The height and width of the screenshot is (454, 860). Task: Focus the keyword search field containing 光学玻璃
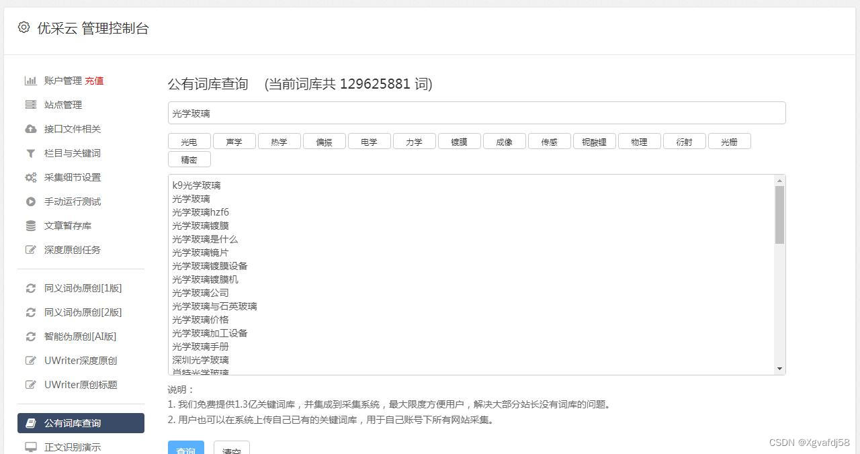(x=476, y=113)
